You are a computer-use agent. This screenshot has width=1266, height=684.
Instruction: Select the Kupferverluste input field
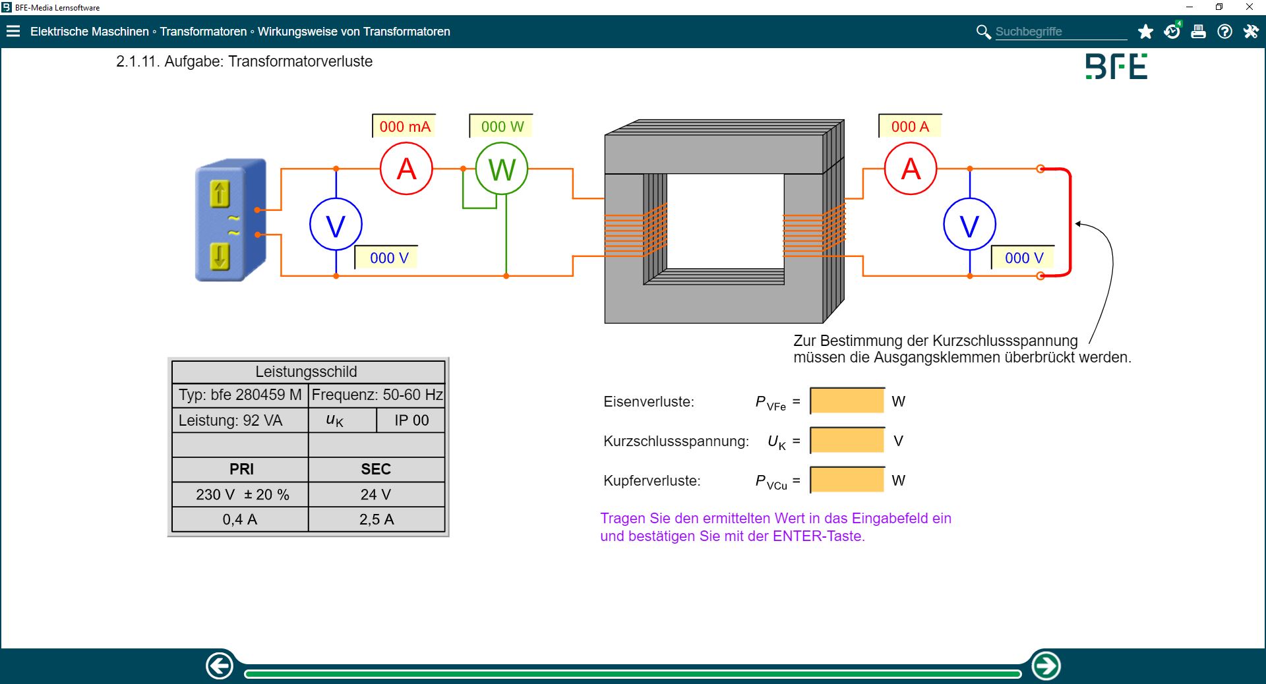(x=847, y=480)
